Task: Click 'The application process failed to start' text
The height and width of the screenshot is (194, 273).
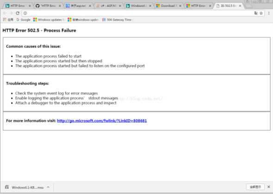Action: point(48,56)
